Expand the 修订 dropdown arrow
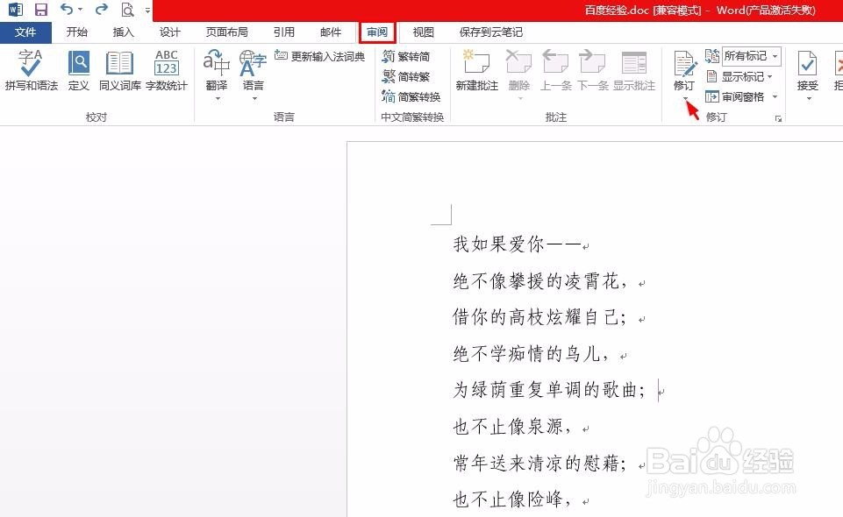This screenshot has height=517, width=843. click(685, 99)
